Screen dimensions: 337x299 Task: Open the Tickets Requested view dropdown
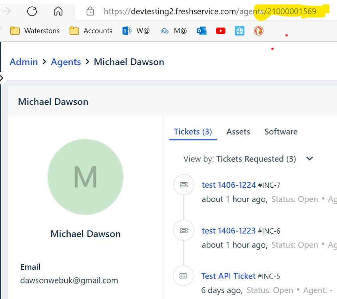[309, 159]
